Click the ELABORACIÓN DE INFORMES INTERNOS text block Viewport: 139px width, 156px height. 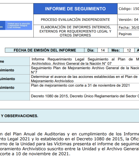[x=75, y=31]
